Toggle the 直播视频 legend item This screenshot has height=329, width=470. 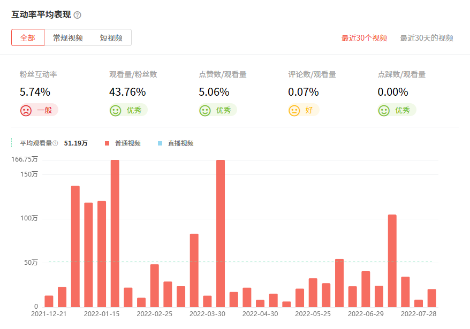click(182, 143)
